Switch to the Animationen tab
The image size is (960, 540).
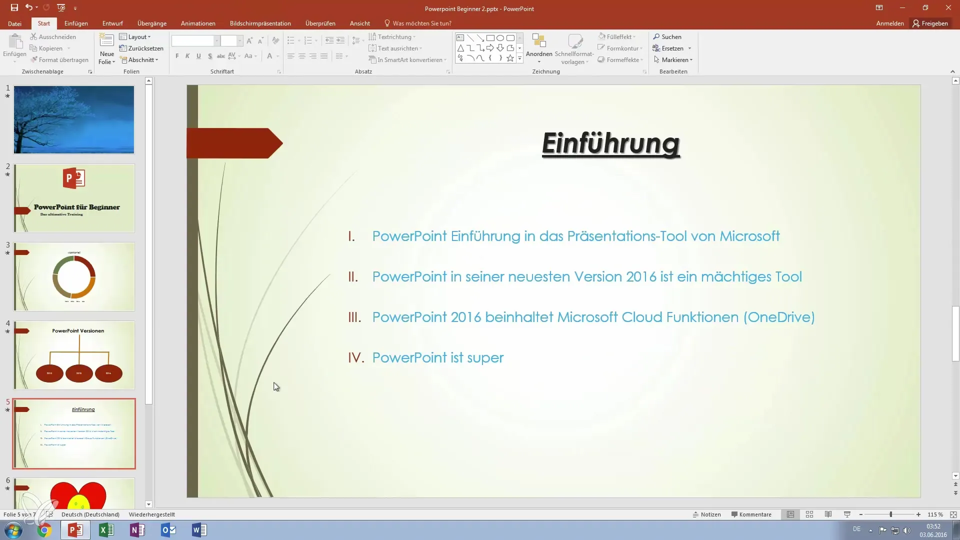pyautogui.click(x=198, y=23)
